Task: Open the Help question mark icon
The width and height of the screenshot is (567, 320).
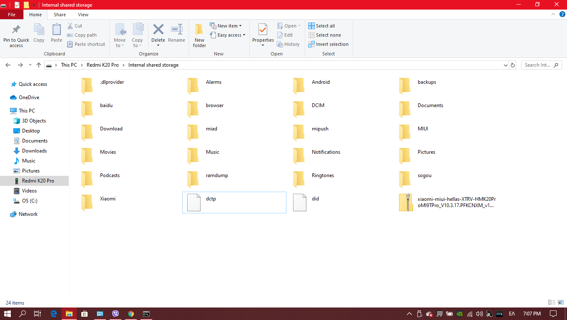Action: [562, 15]
